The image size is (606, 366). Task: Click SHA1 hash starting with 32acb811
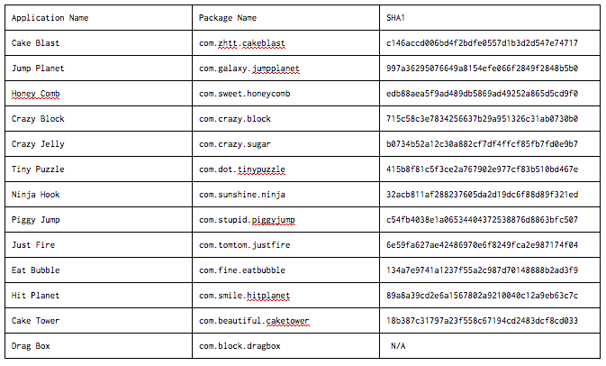482,194
